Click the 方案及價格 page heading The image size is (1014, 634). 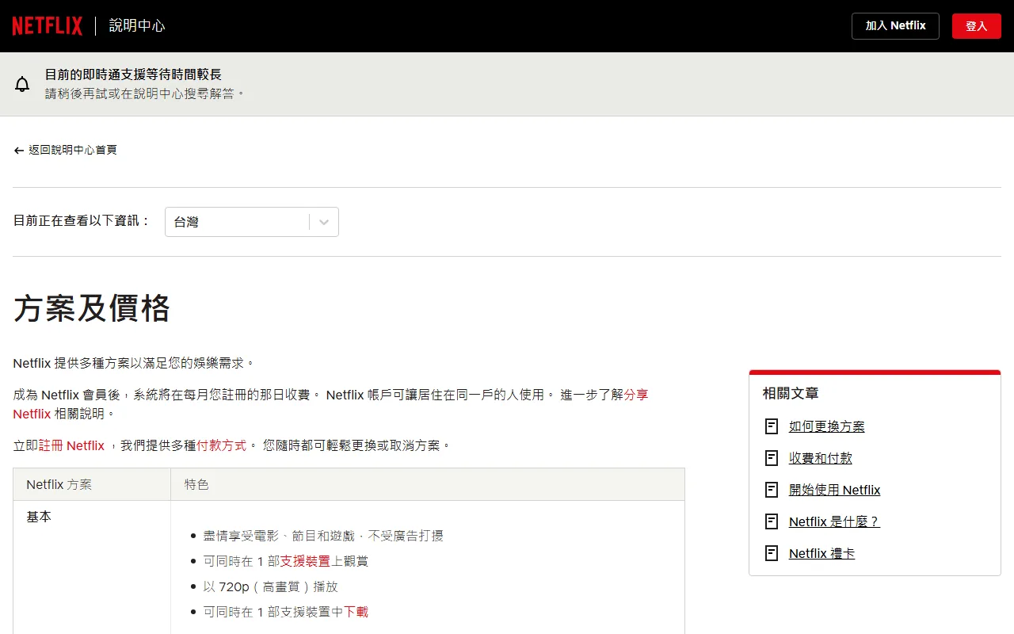[92, 308]
